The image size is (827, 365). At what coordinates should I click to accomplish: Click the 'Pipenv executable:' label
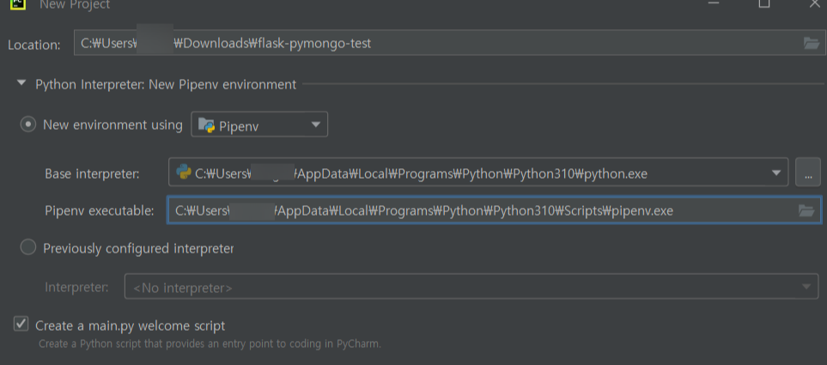click(x=100, y=211)
